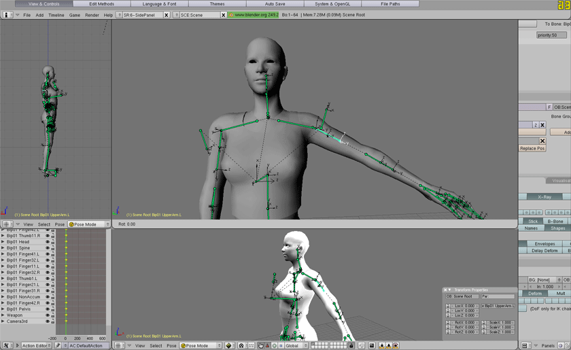
Task: Paste the flipped pose icon
Action: [396, 345]
